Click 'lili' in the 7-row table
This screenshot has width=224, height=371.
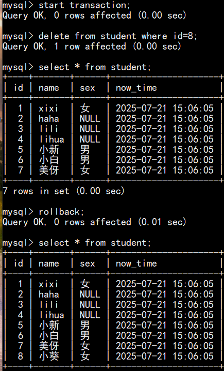pyautogui.click(x=48, y=129)
